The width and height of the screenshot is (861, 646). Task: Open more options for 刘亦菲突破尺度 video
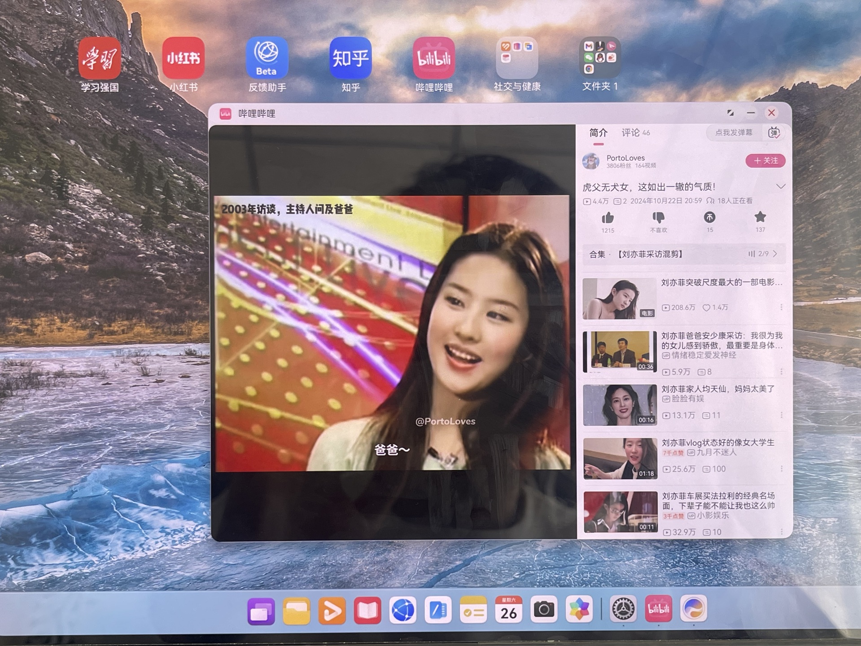(x=781, y=307)
